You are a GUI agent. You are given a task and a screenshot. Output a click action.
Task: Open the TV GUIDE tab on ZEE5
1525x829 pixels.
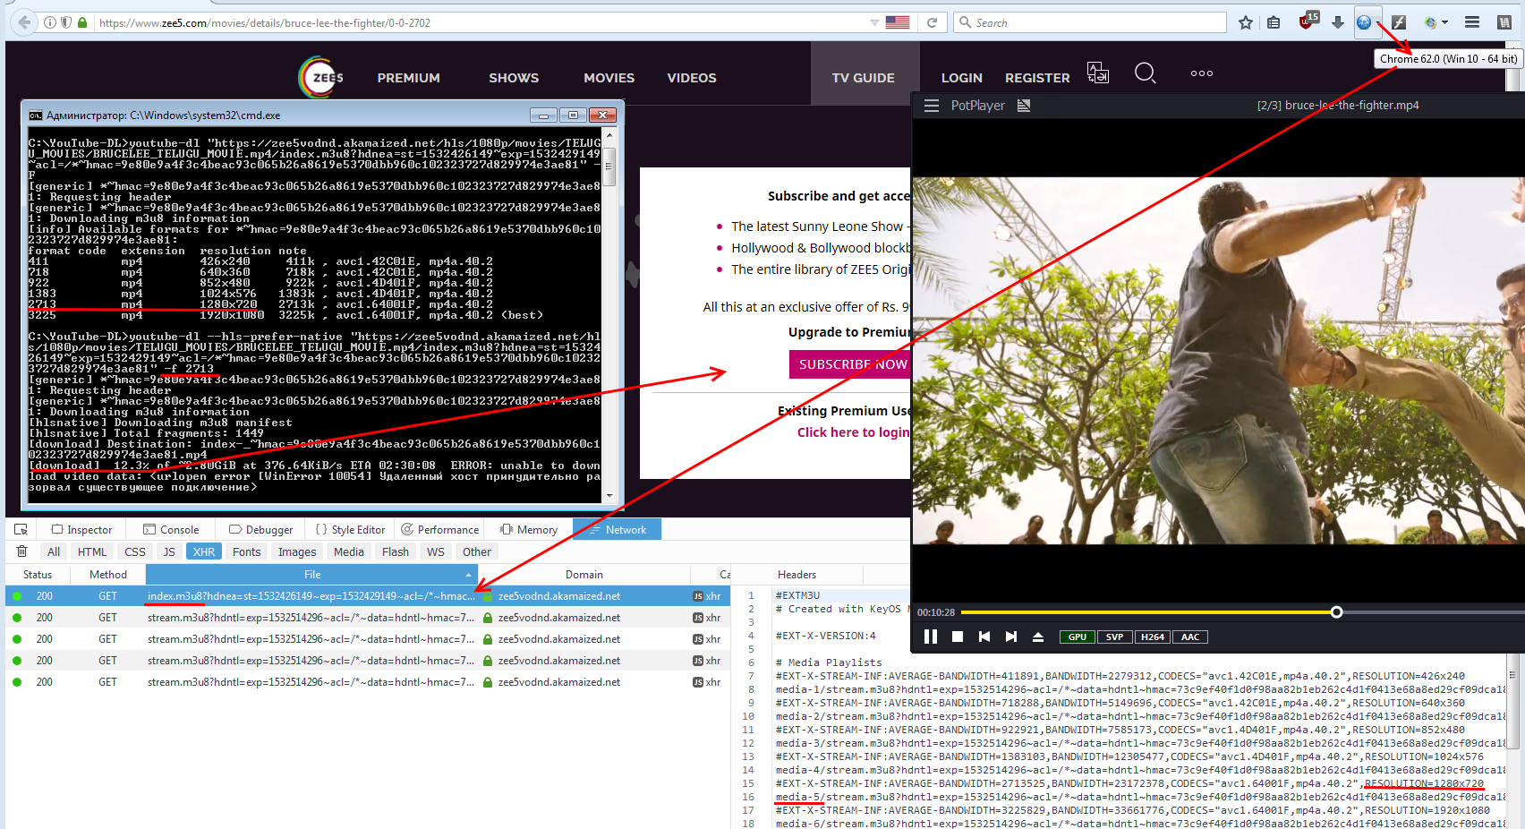(x=864, y=78)
